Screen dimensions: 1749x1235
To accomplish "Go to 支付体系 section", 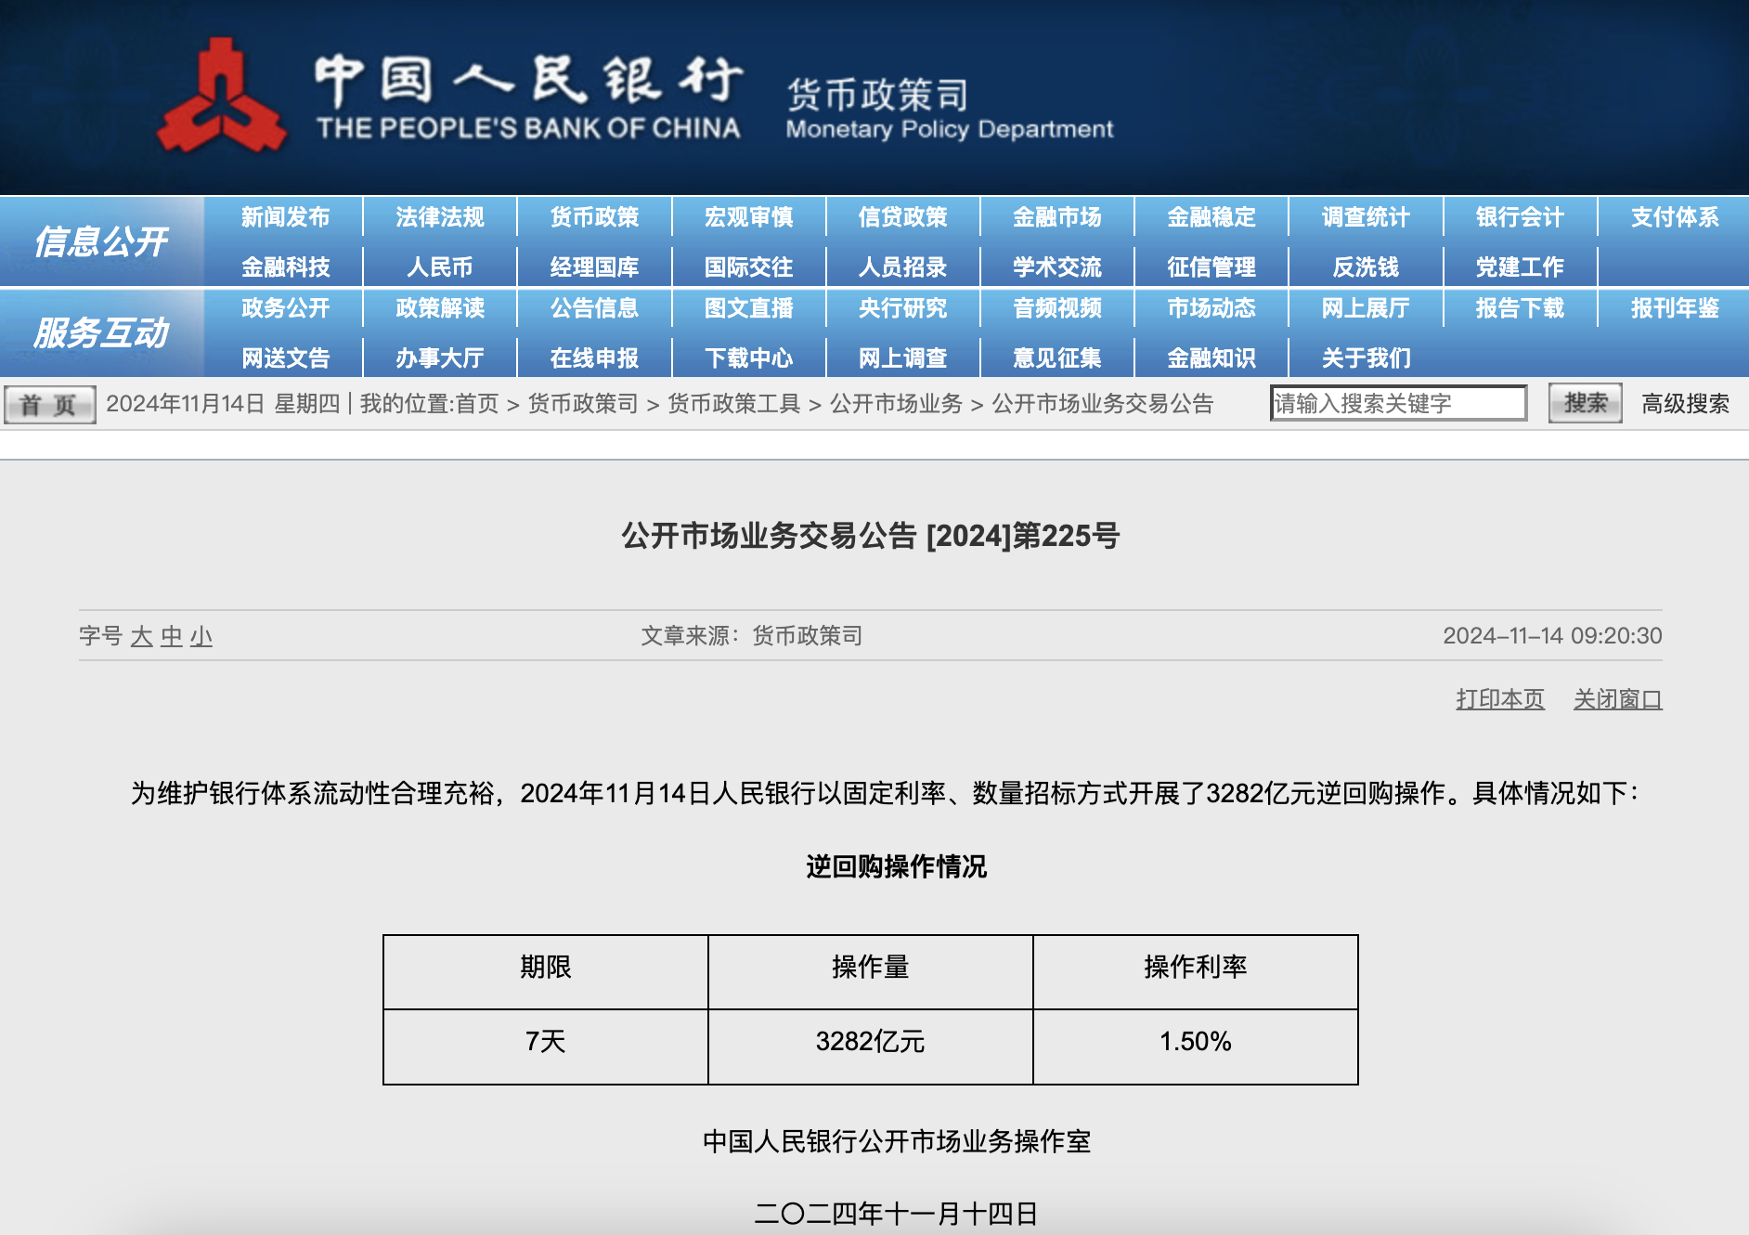I will (1674, 217).
